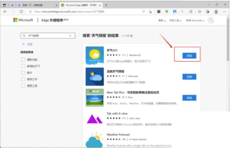The image size is (231, 148).
Task: Click the Weather Forecast cloud icon
Action: click(95, 139)
